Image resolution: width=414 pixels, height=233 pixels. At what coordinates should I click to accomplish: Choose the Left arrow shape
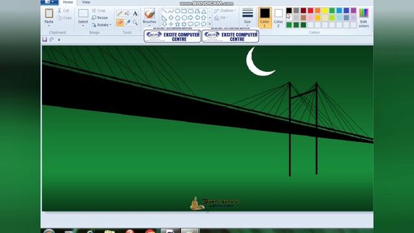[197, 17]
